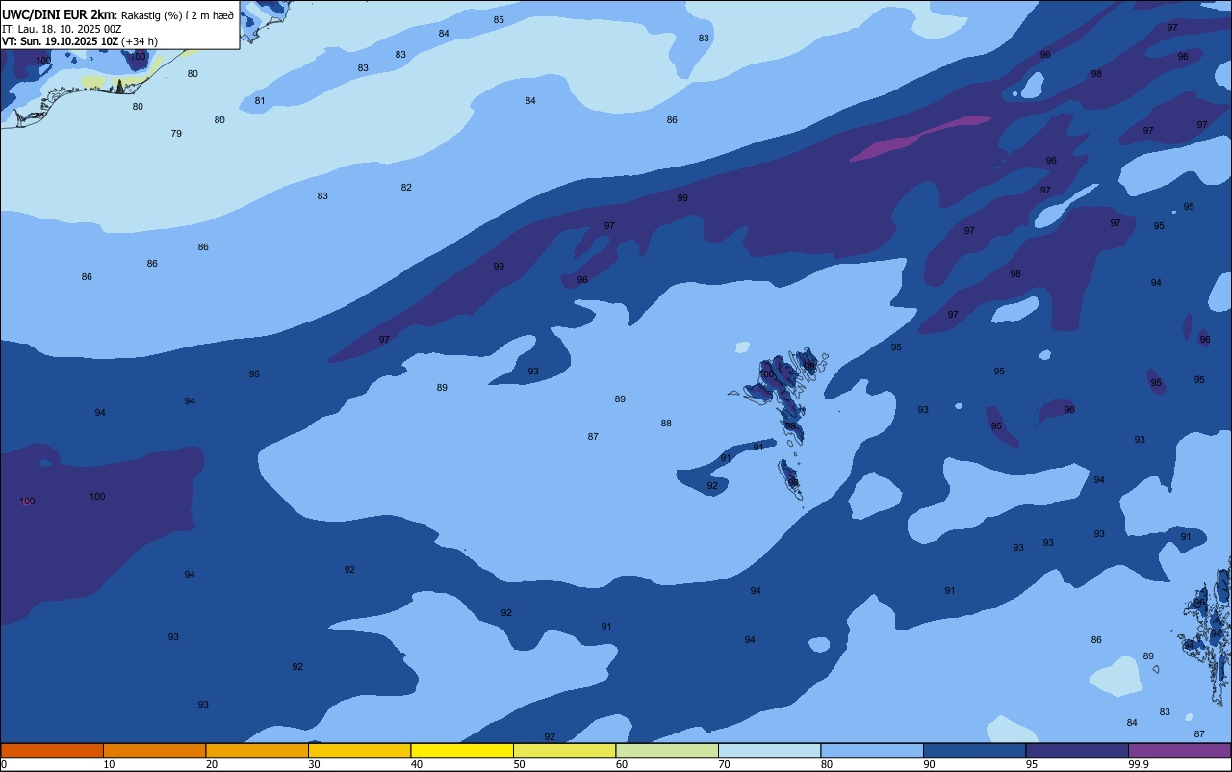Click the legend tick label 99.9
This screenshot has height=772, width=1232.
tap(1139, 764)
